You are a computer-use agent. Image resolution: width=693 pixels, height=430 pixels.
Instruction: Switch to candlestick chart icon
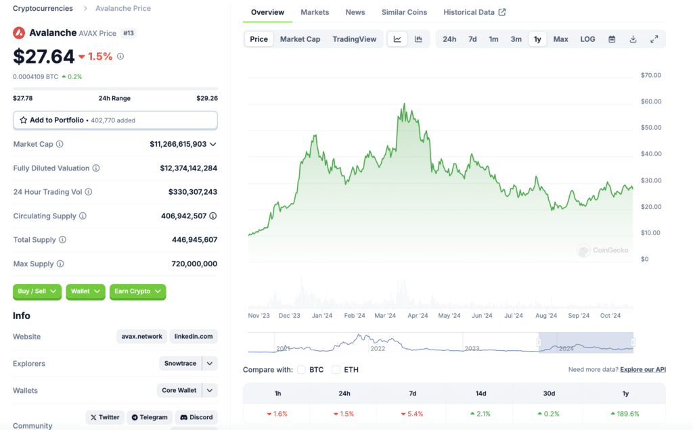click(418, 39)
